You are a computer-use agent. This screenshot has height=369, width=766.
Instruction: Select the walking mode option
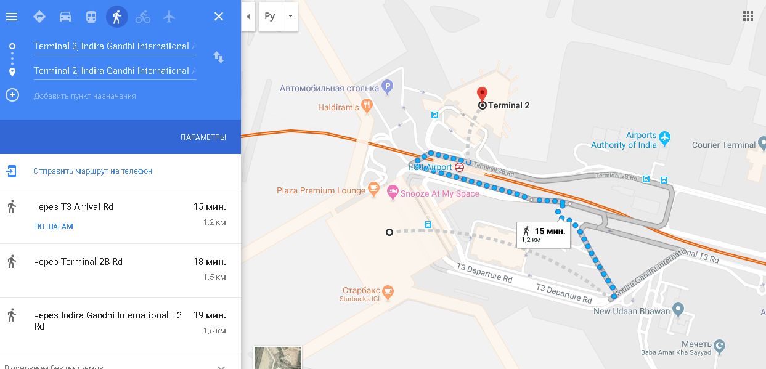coord(116,17)
